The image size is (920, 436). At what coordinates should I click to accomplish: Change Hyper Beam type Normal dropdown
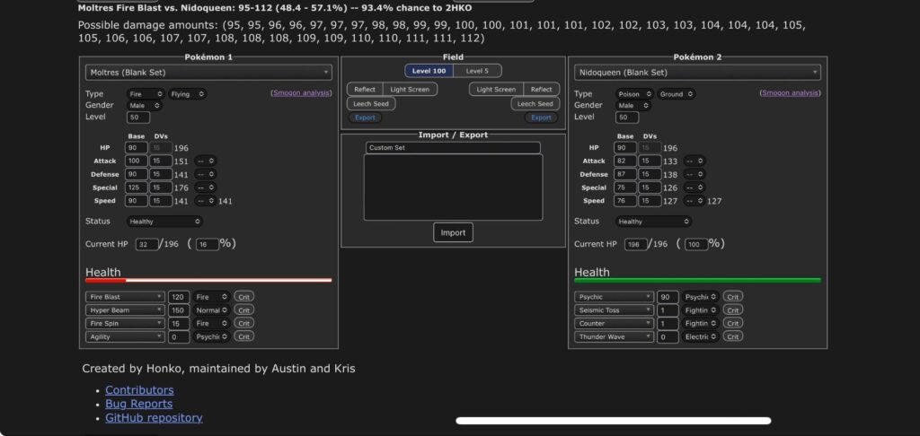point(211,310)
